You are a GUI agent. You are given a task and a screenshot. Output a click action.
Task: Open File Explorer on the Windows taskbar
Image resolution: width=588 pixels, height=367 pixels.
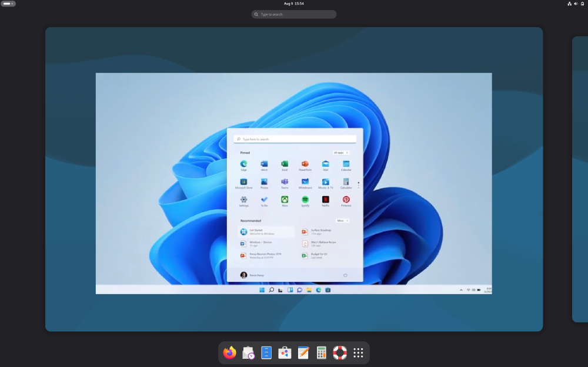pyautogui.click(x=309, y=290)
